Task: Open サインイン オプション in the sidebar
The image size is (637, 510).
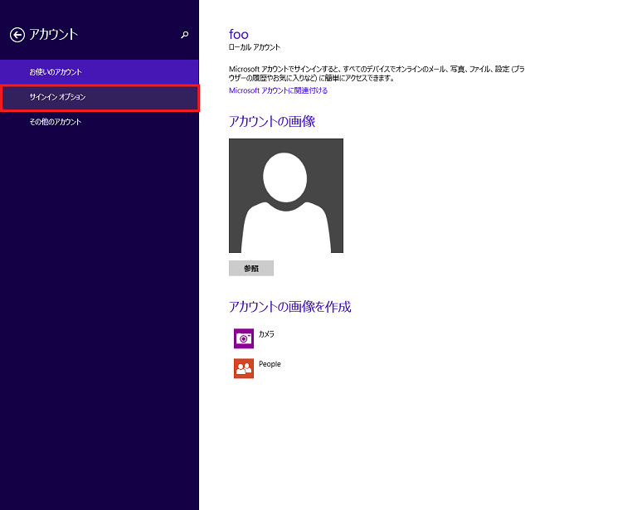Action: (99, 97)
